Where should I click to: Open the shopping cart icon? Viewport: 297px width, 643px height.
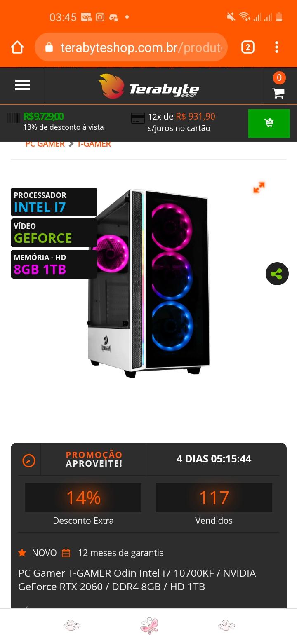279,93
